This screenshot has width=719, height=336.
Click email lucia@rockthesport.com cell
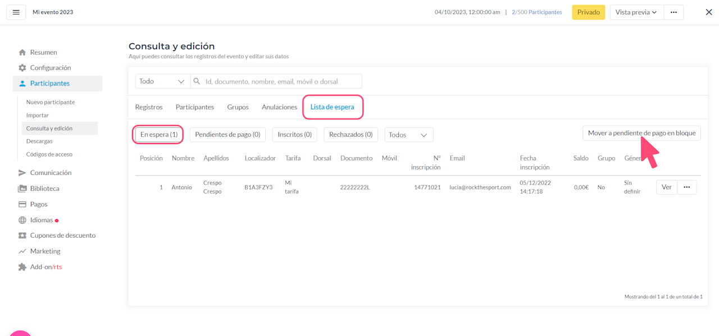click(x=480, y=187)
